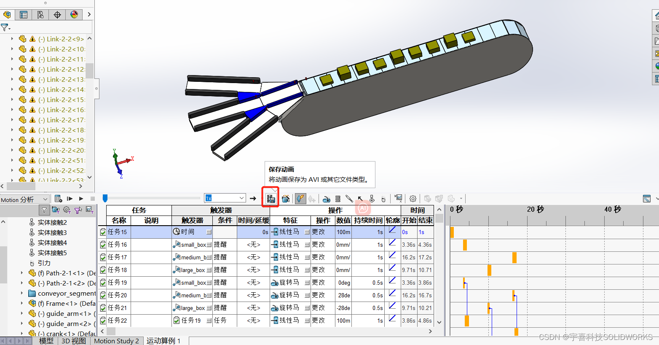Open trigger picker for 任务19 small_box

coord(209,283)
